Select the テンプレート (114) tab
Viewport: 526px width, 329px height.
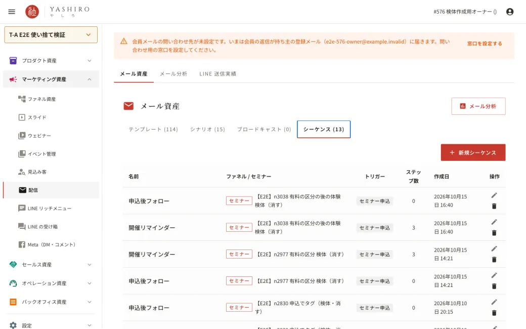click(x=153, y=129)
